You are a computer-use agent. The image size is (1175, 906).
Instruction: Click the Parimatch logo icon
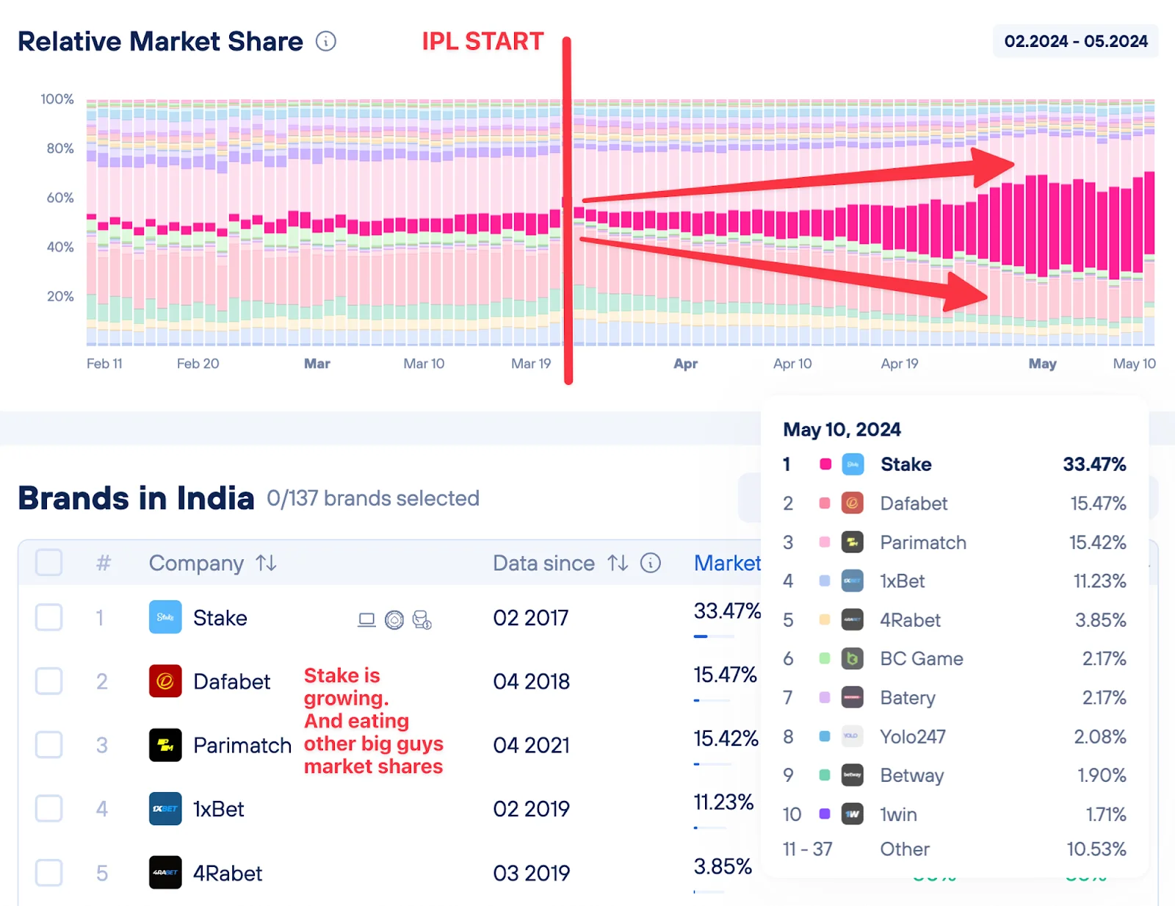pos(164,745)
